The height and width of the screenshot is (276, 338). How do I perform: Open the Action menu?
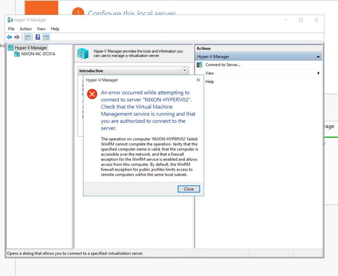point(25,29)
